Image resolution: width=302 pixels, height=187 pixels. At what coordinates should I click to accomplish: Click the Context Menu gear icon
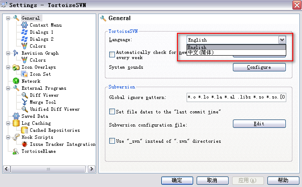point(24,25)
